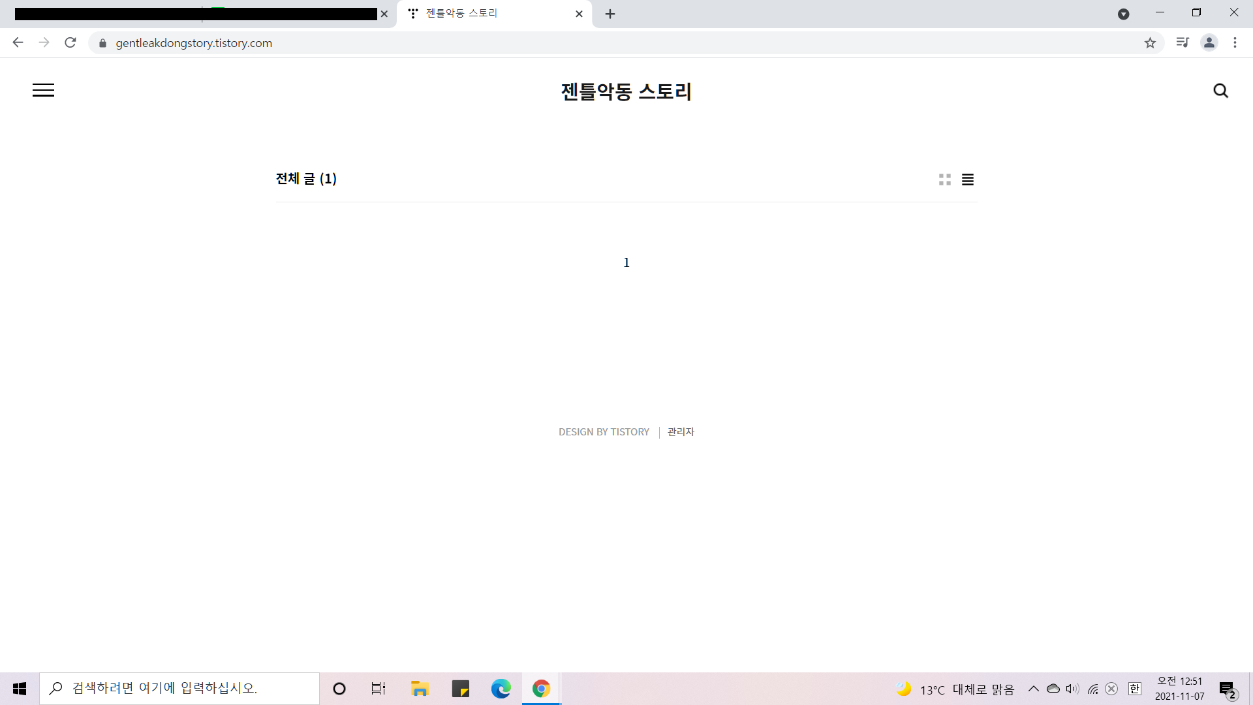Screen dimensions: 1253x705
Task: Close the 젠틀악동 스토리 tab
Action: pyautogui.click(x=579, y=14)
